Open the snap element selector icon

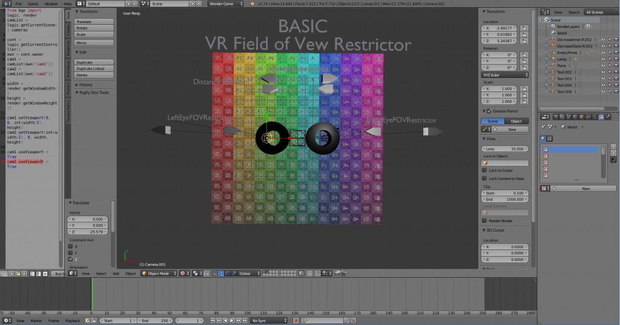pyautogui.click(x=325, y=273)
